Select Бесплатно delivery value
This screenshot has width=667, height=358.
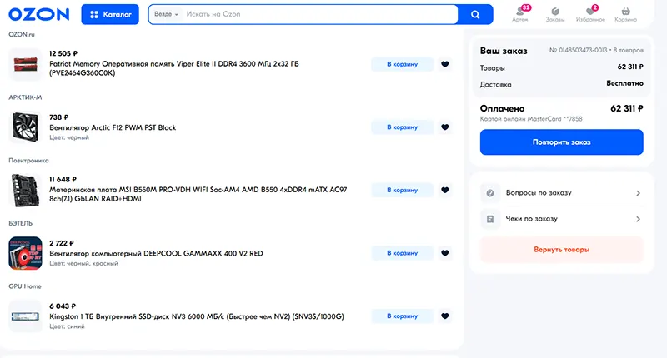pyautogui.click(x=624, y=83)
